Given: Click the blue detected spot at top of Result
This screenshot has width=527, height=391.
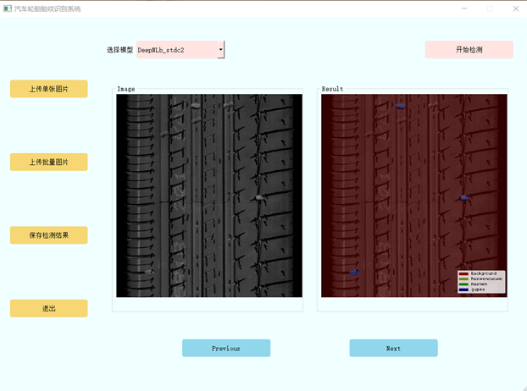Looking at the screenshot, I should [401, 106].
